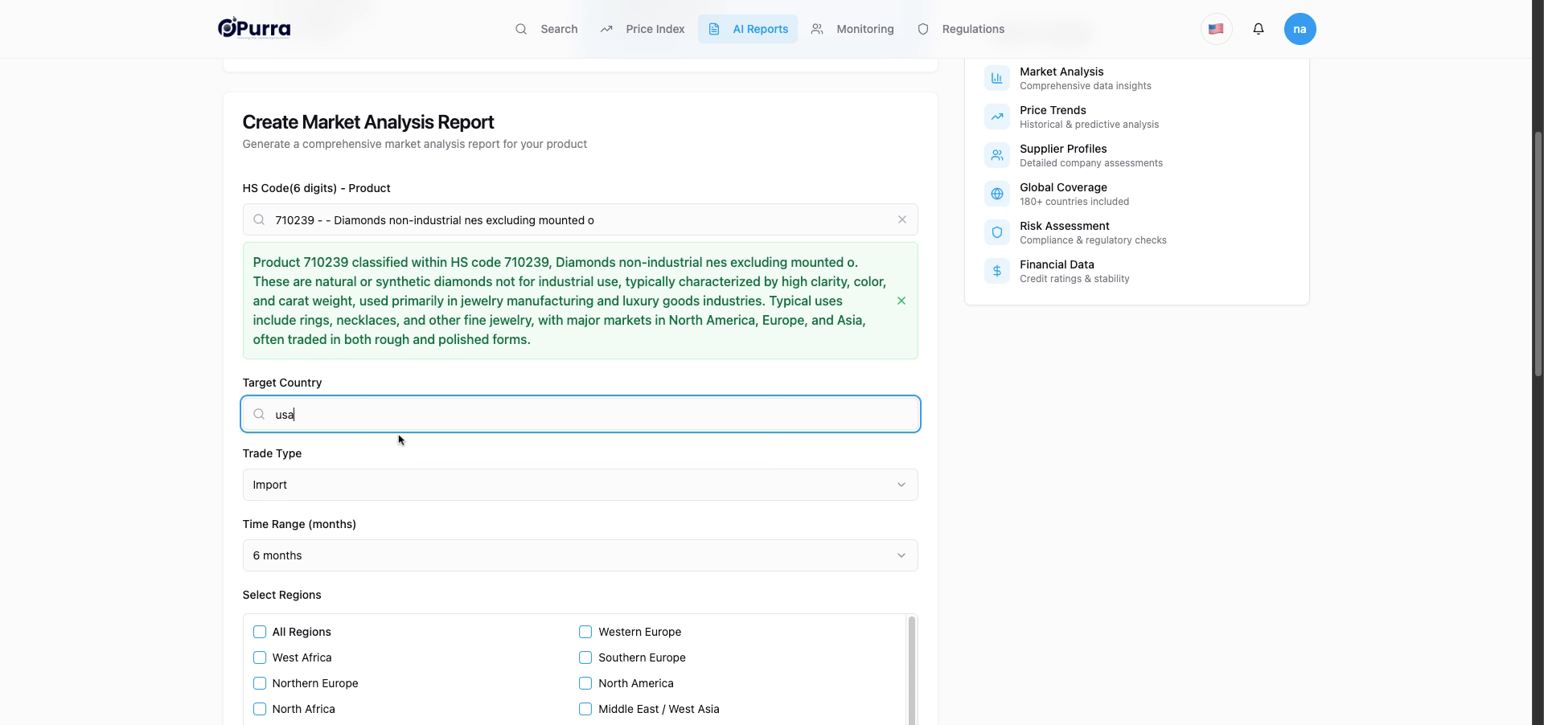Open the US flag language selector
Image resolution: width=1544 pixels, height=725 pixels.
coord(1216,29)
